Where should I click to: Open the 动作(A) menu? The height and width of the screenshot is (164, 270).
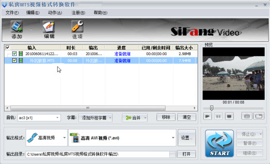click(55, 13)
